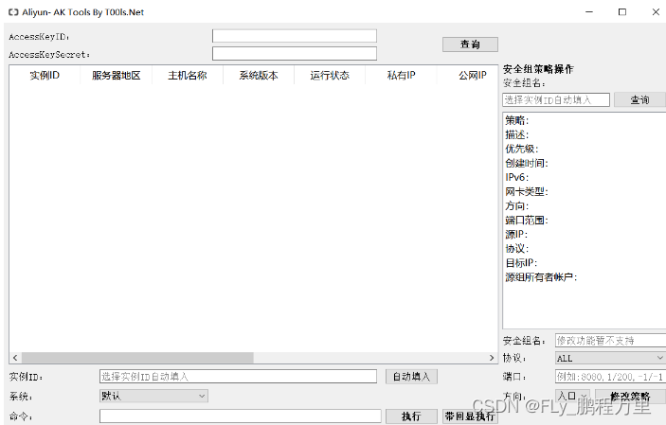Image resolution: width=666 pixels, height=425 pixels.
Task: Click the 源组所有者帐户: line in policy details
Action: click(x=541, y=277)
